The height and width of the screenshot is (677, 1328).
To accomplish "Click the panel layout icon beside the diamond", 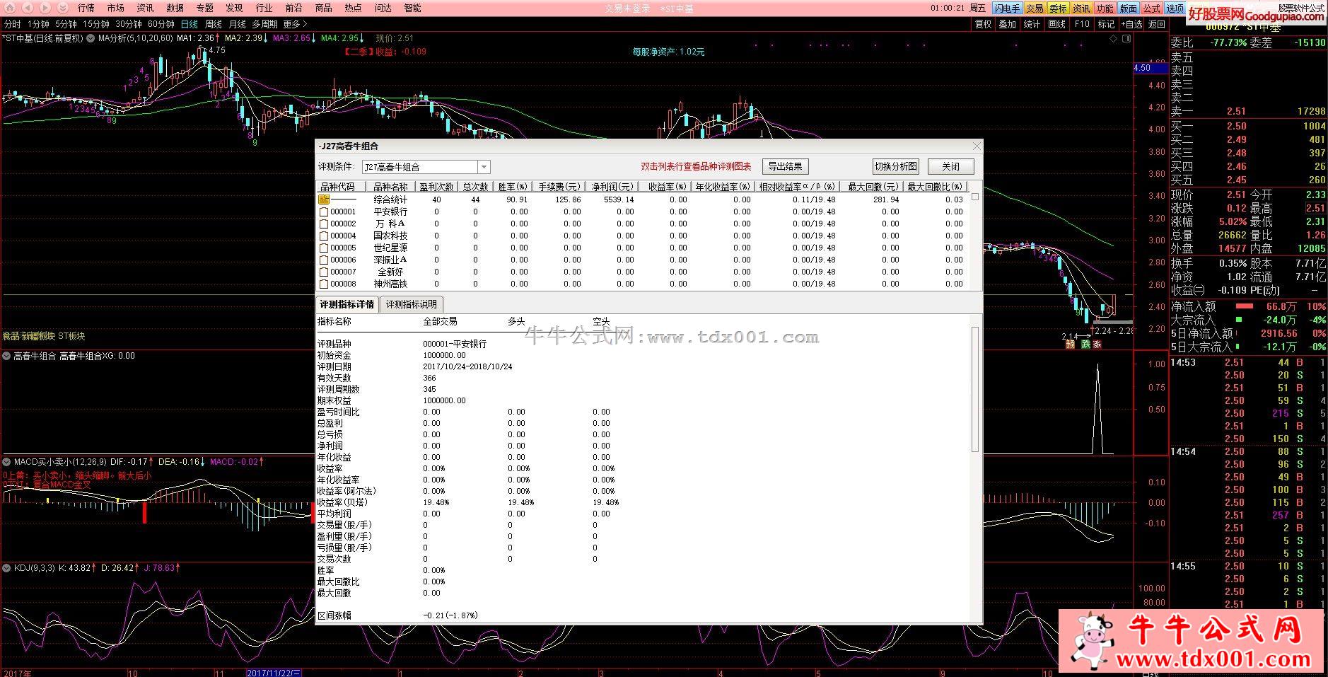I will 1127,39.
